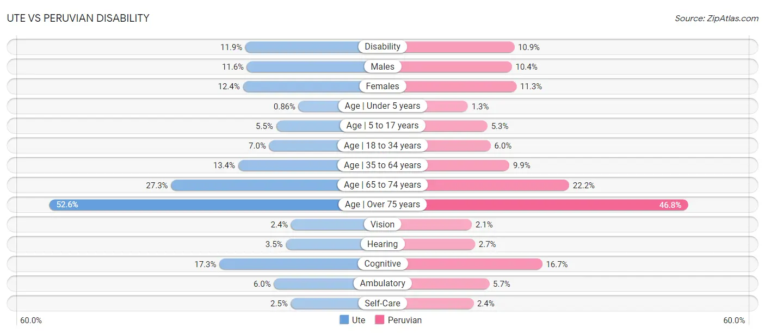The height and width of the screenshot is (333, 765).
Task: Click the Ute bar for Age 65 to 74 years
Action: pyautogui.click(x=256, y=185)
